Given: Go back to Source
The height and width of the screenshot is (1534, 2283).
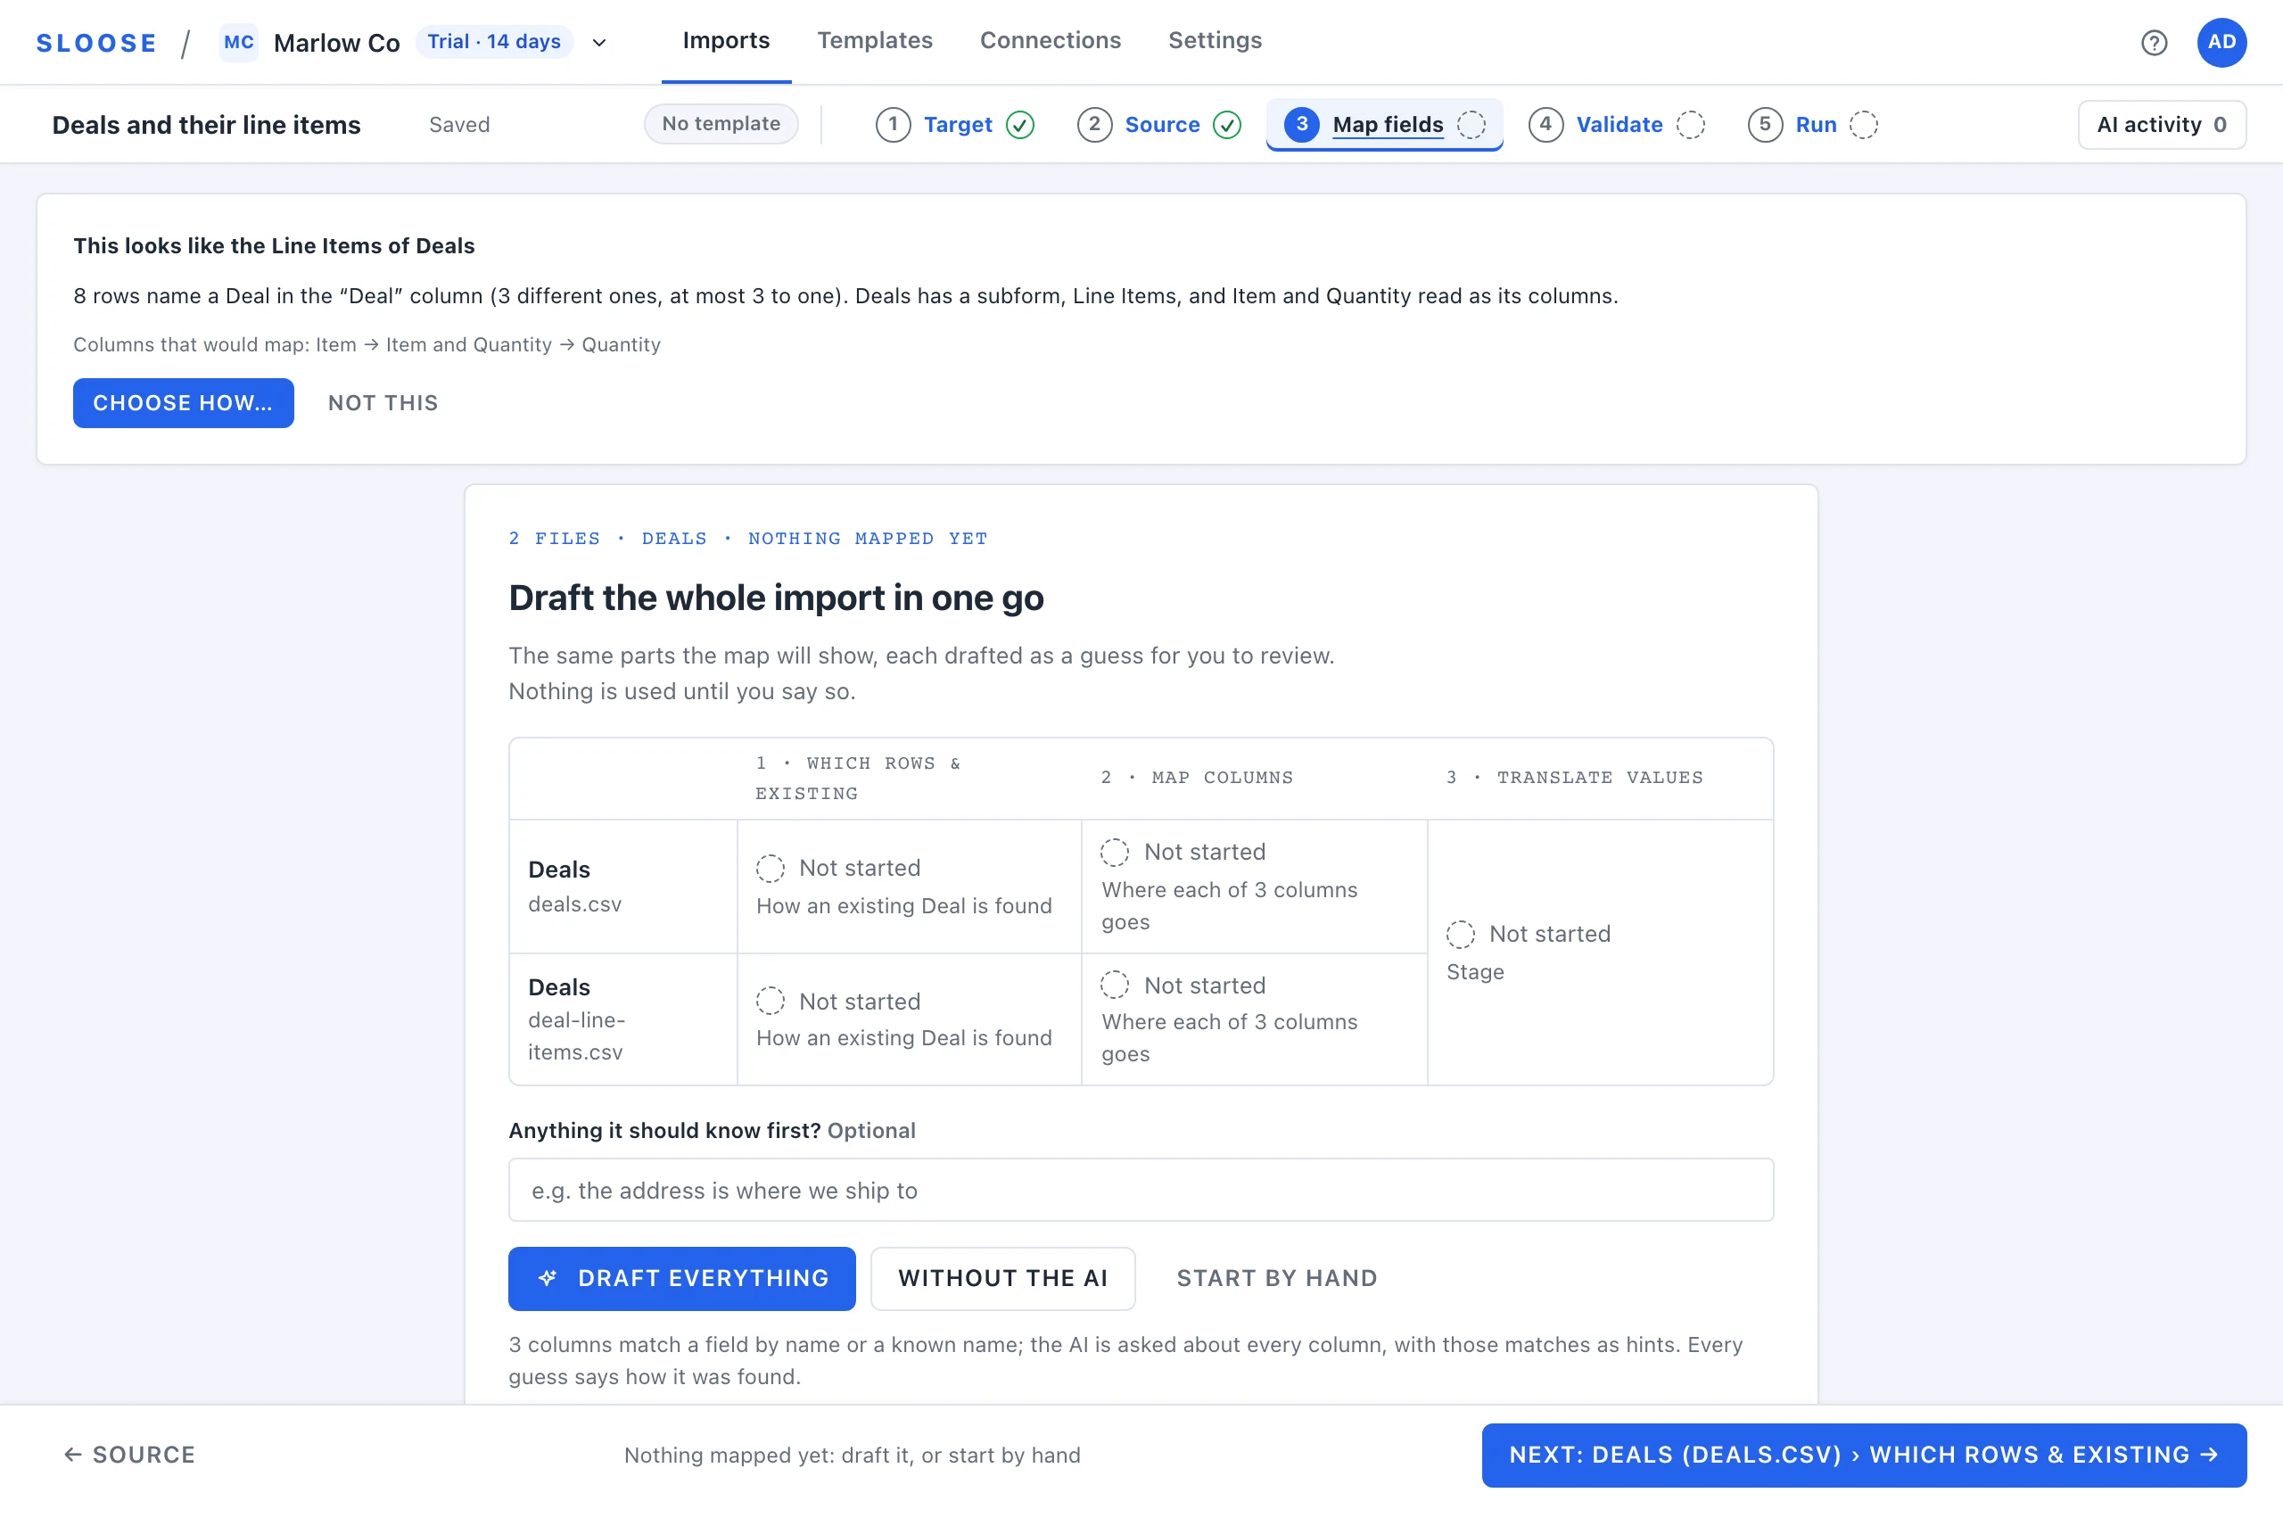Looking at the screenshot, I should pos(130,1455).
